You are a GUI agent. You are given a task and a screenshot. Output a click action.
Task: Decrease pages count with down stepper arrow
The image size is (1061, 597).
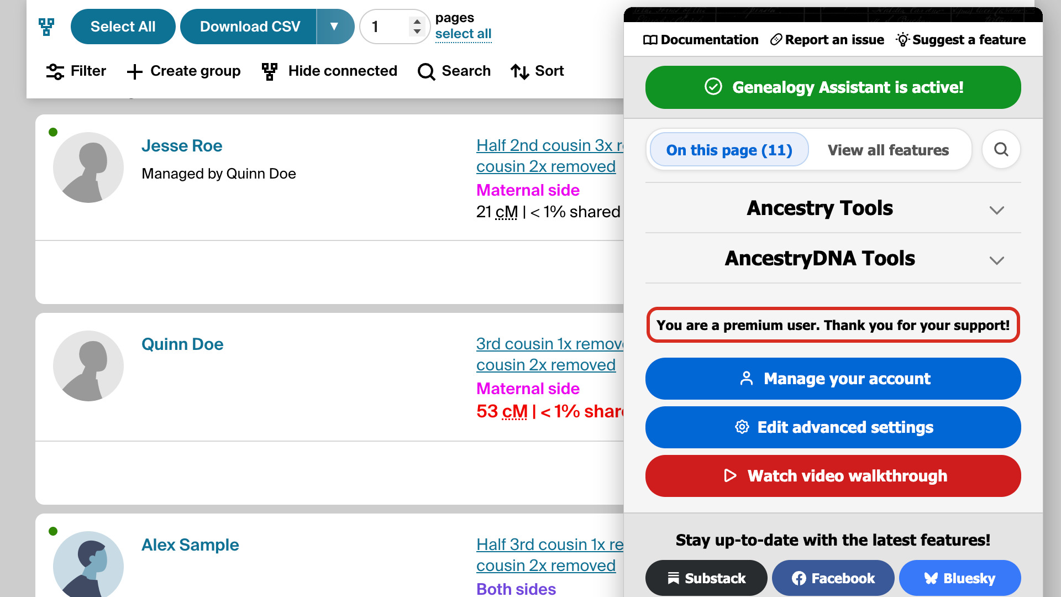[417, 32]
